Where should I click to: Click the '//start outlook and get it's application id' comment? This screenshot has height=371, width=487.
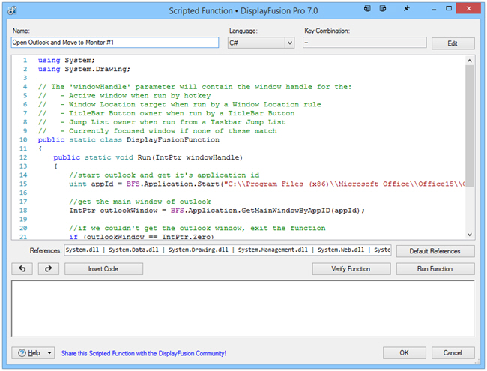164,175
